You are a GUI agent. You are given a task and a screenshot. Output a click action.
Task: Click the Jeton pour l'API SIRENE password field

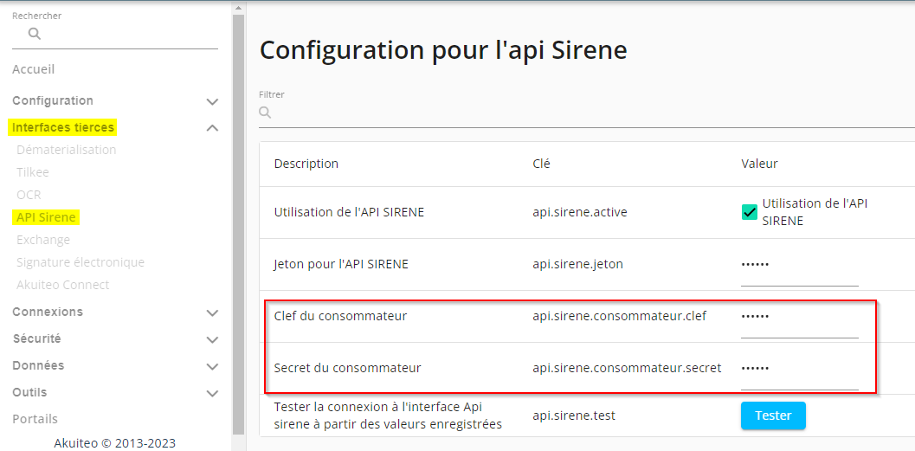click(799, 265)
